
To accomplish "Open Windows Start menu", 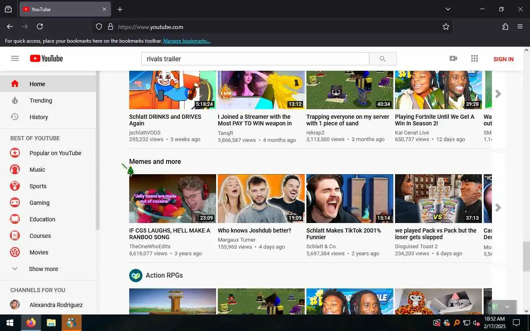I will pos(10,323).
